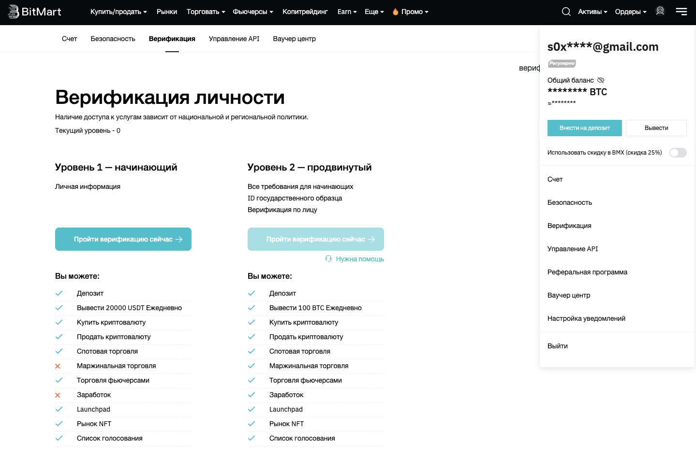Click ID государственного образца requirement text
Viewport: 696px width, 458px height.
[x=295, y=198]
